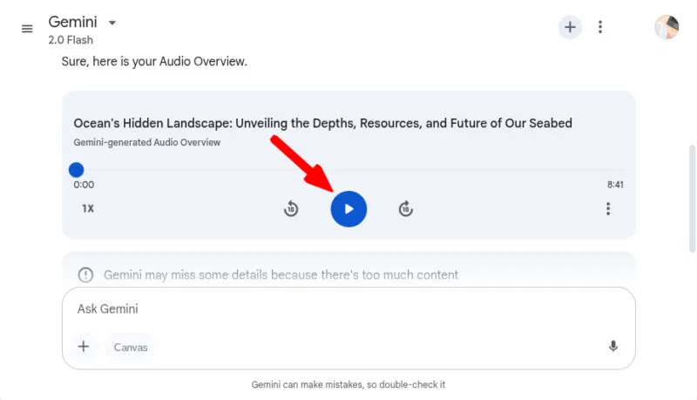This screenshot has height=400, width=697.
Task: Click the plus attach button in the prompt box
Action: click(x=84, y=346)
